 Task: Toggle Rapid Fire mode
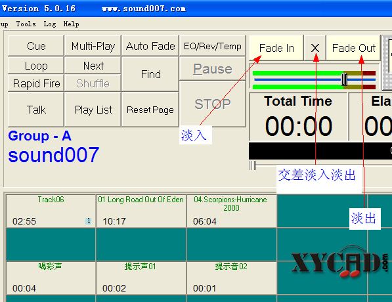[36, 83]
